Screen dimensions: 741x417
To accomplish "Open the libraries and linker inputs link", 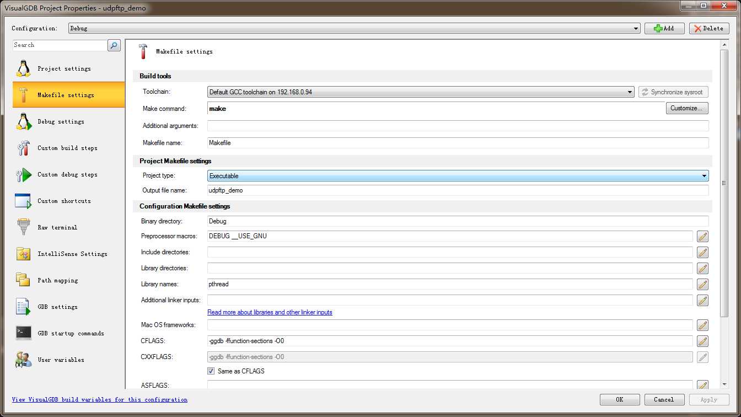I will tap(270, 312).
